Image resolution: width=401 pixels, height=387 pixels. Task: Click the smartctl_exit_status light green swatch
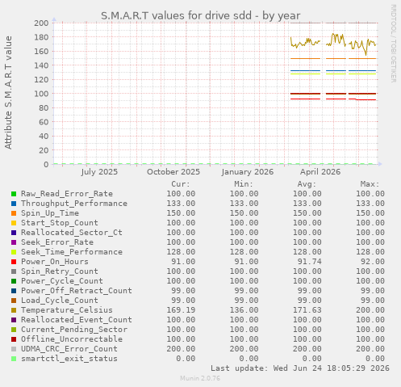pyautogui.click(x=14, y=359)
